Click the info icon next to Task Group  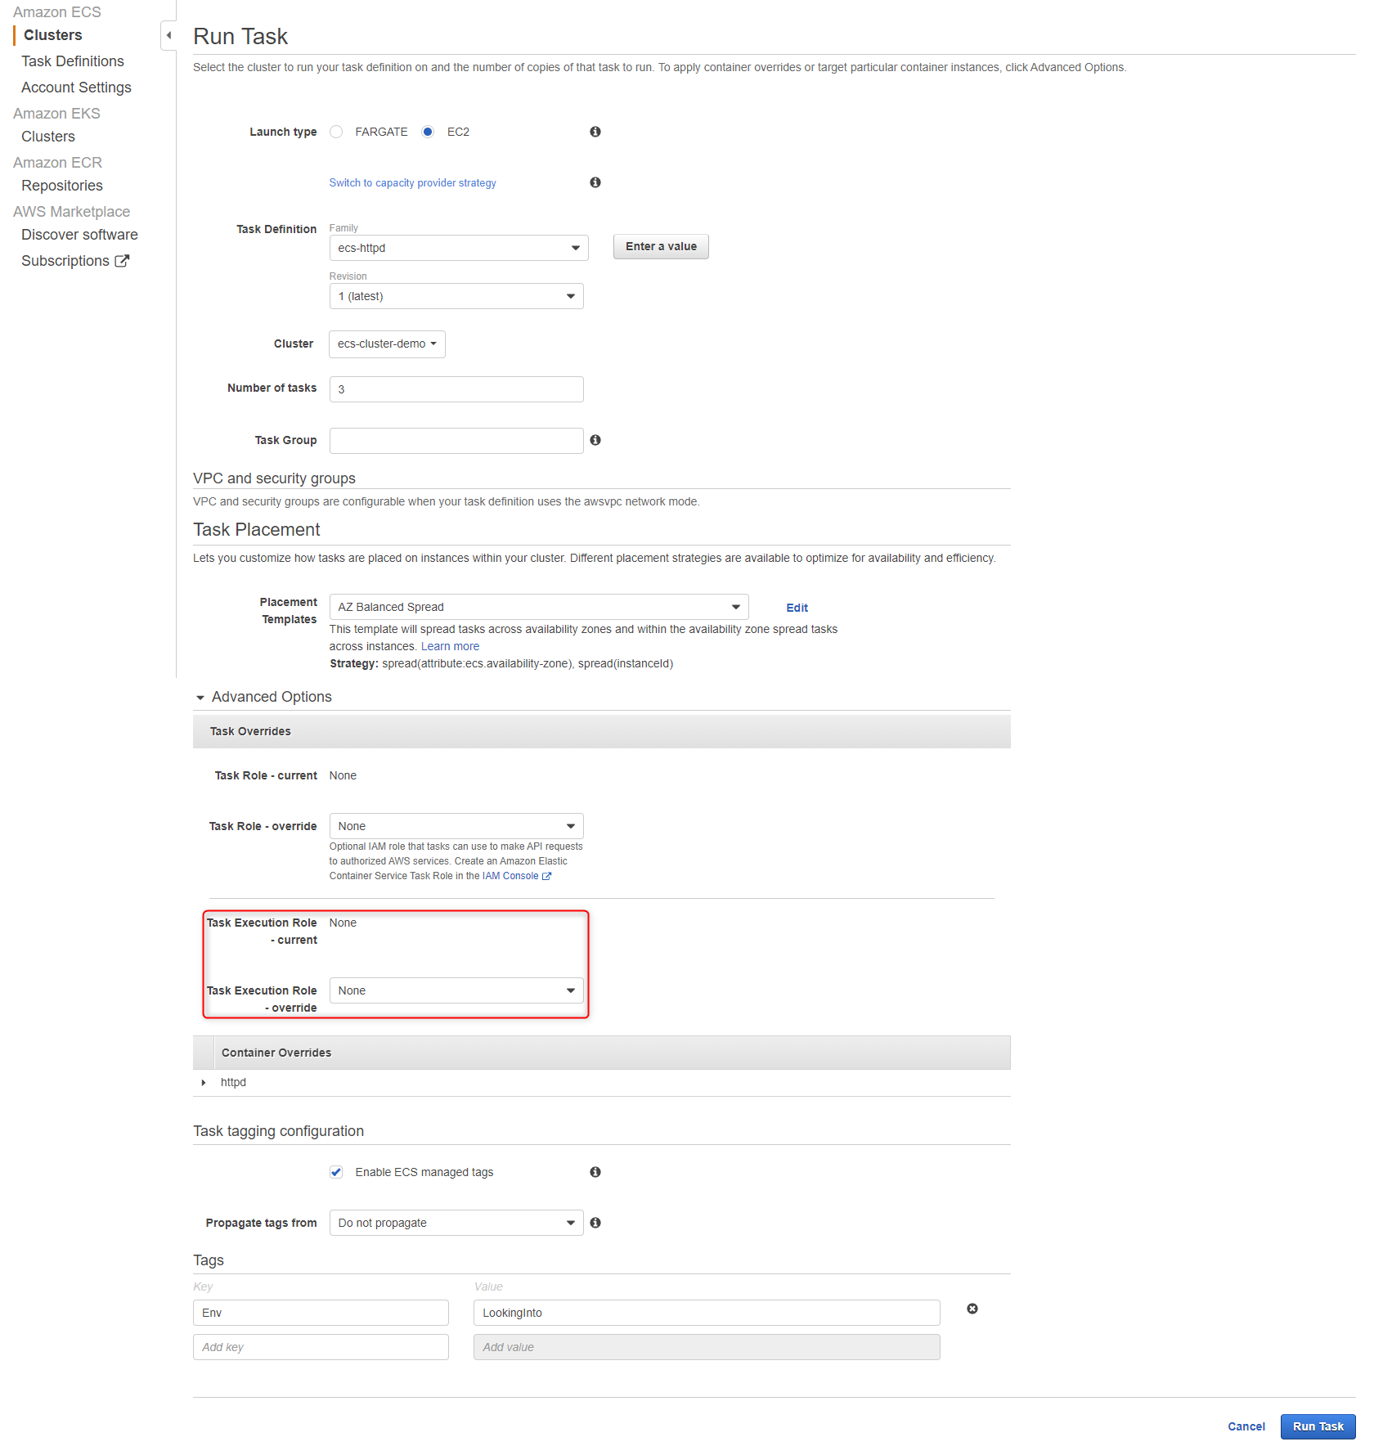click(x=595, y=440)
